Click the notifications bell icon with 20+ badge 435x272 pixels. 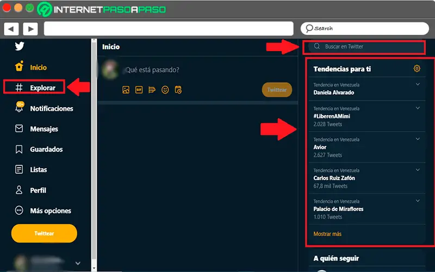pyautogui.click(x=19, y=107)
